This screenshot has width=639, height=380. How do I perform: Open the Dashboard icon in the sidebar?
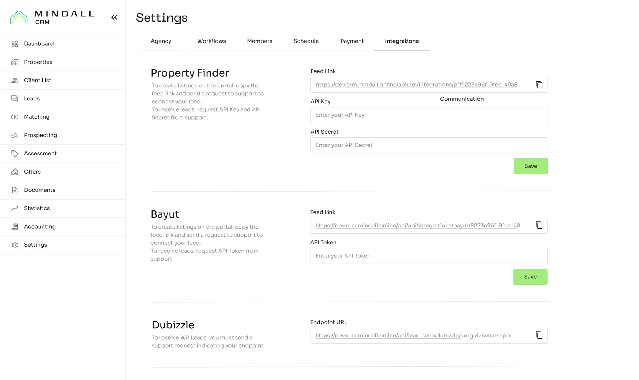point(15,44)
